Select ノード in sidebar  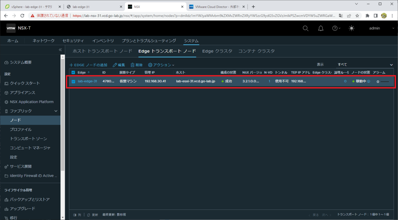(30, 120)
